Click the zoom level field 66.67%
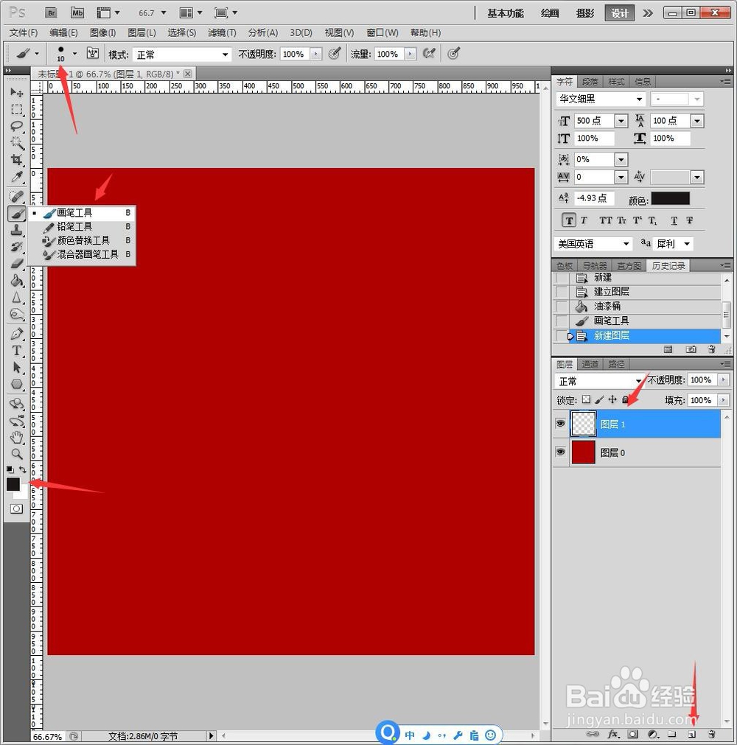737x745 pixels. tap(47, 737)
